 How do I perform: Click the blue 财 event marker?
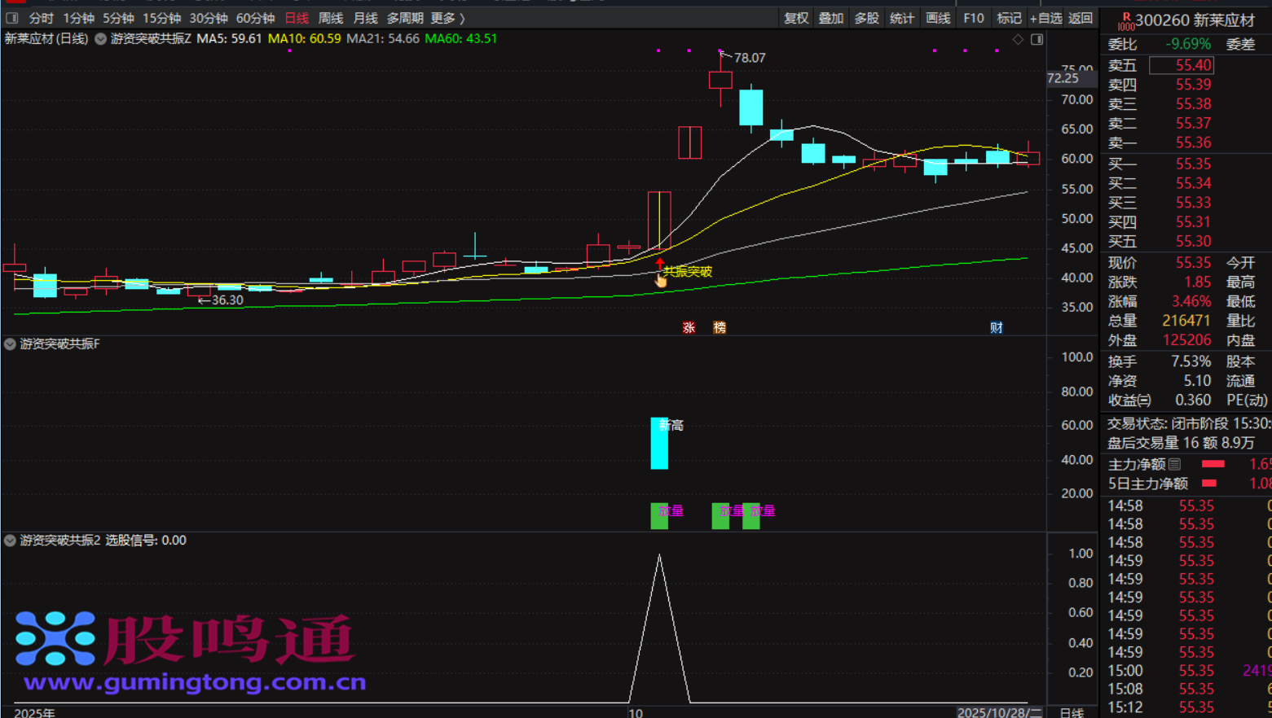tap(996, 327)
